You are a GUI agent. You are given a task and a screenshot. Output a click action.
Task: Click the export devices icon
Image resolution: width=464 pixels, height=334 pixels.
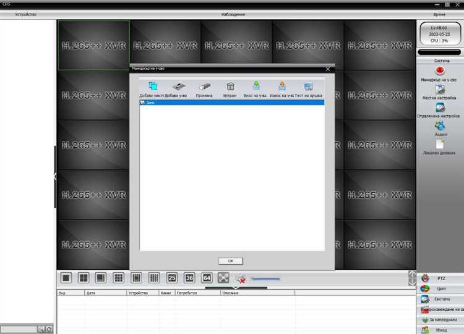coord(282,86)
